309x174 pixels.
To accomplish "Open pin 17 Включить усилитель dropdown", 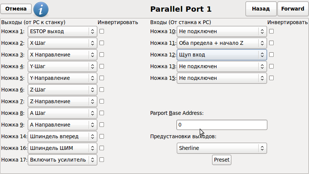I will [x=63, y=160].
